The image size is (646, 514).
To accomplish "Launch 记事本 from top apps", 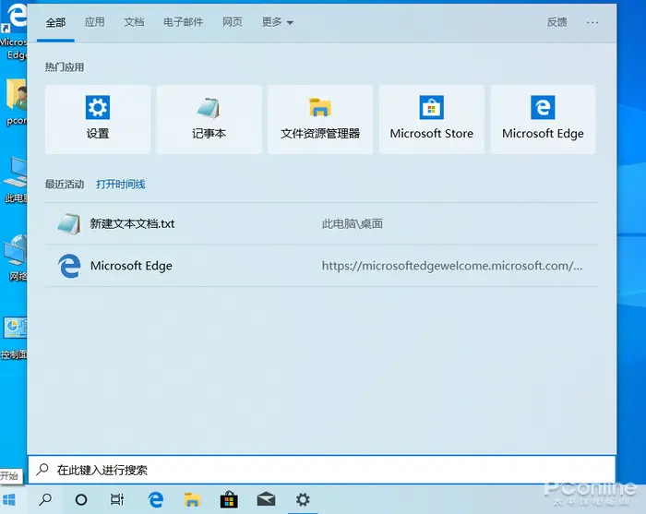I will (209, 119).
